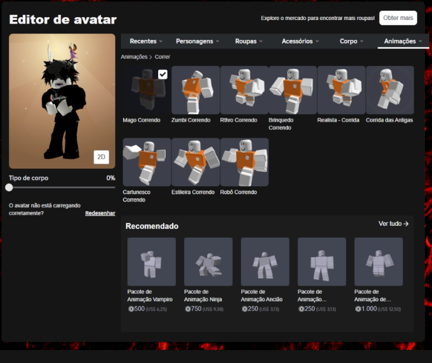The height and width of the screenshot is (363, 432).
Task: Click the Recomendado section heading
Action: 152,226
